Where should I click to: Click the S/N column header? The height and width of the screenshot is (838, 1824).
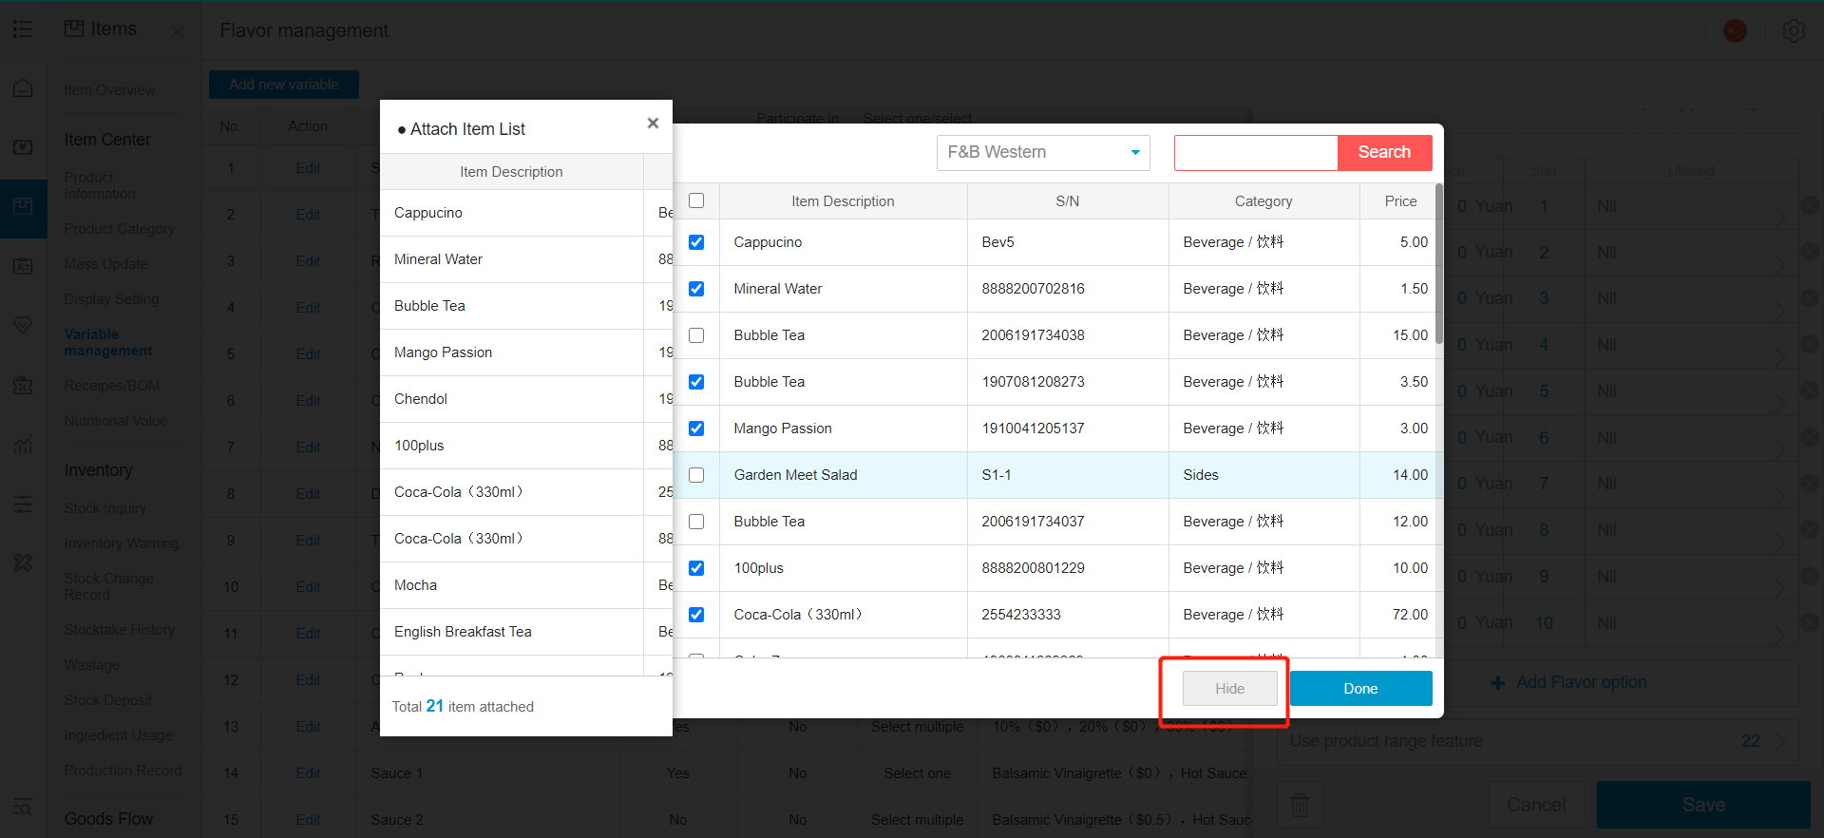pos(1068,201)
